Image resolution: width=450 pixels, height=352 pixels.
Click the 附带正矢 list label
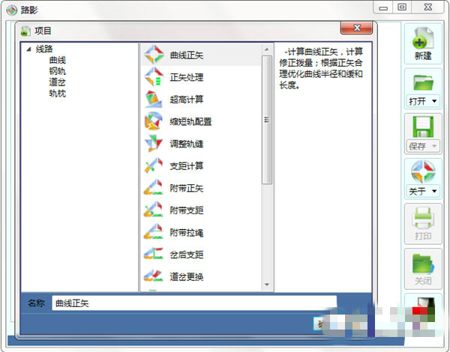(187, 188)
